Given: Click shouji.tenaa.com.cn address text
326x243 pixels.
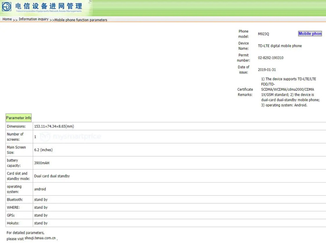Looking at the screenshot, I should [40, 238].
